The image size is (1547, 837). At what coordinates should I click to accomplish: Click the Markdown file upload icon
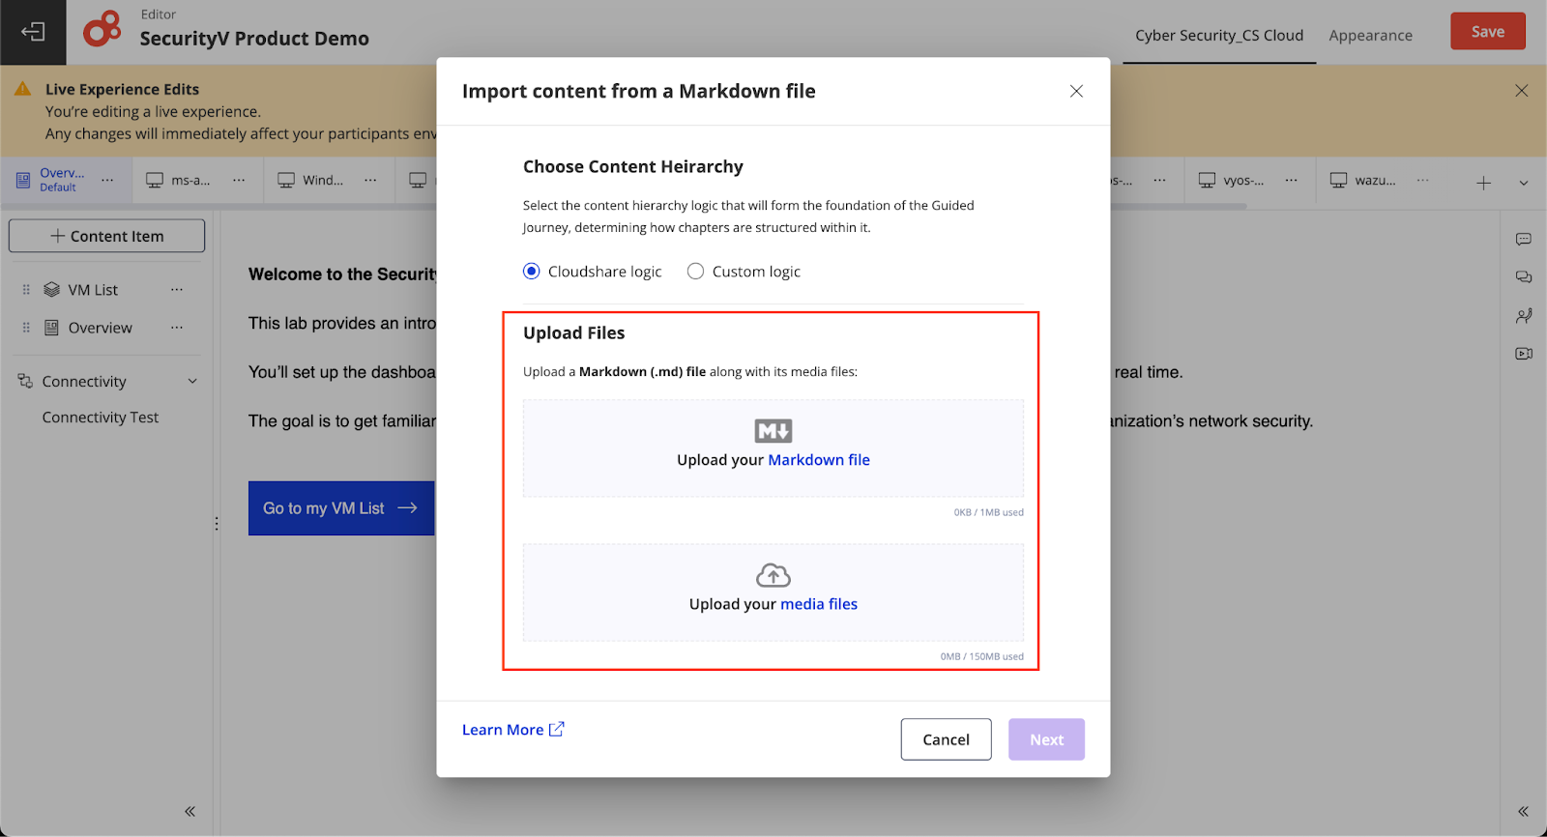pyautogui.click(x=773, y=431)
